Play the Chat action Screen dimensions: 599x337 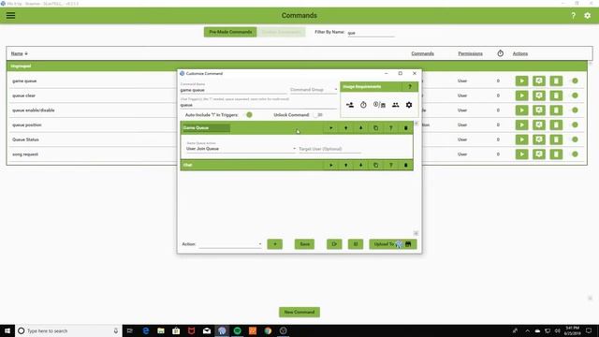click(x=330, y=165)
